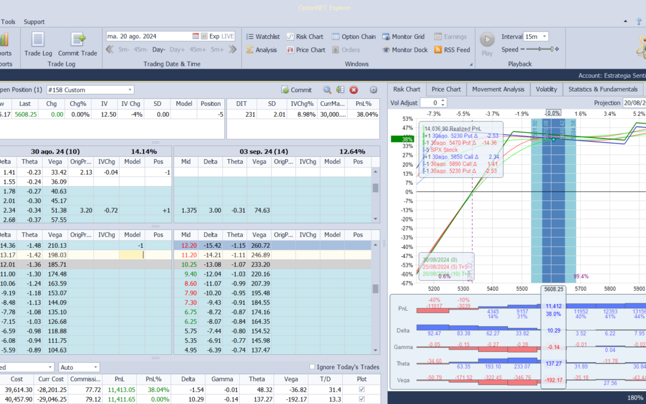Jump forward with the double-right arrow
646x404 pixels.
[x=233, y=50]
